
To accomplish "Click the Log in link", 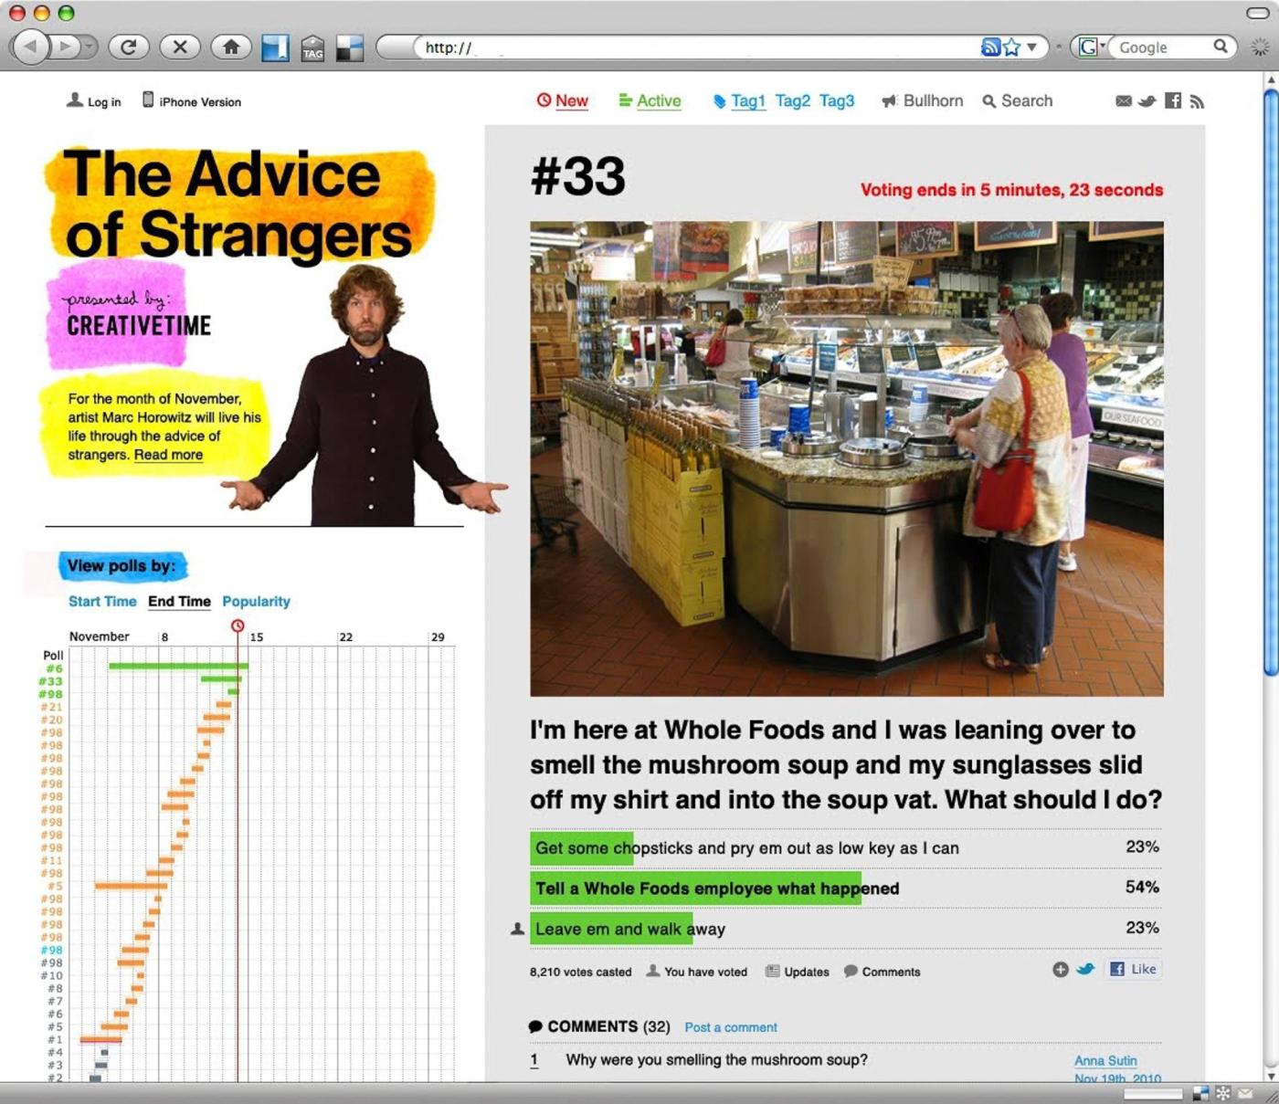I will pos(94,101).
